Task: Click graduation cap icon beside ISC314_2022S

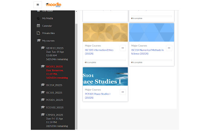Action: (x=43, y=85)
